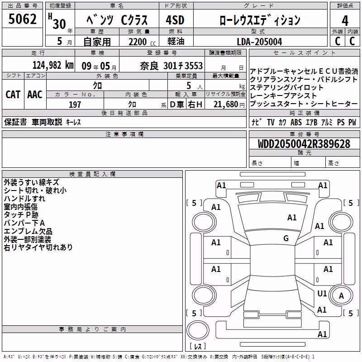Screen dimensions: 362x362
Task: Click seating capacity 5人
Action: [x=195, y=86]
